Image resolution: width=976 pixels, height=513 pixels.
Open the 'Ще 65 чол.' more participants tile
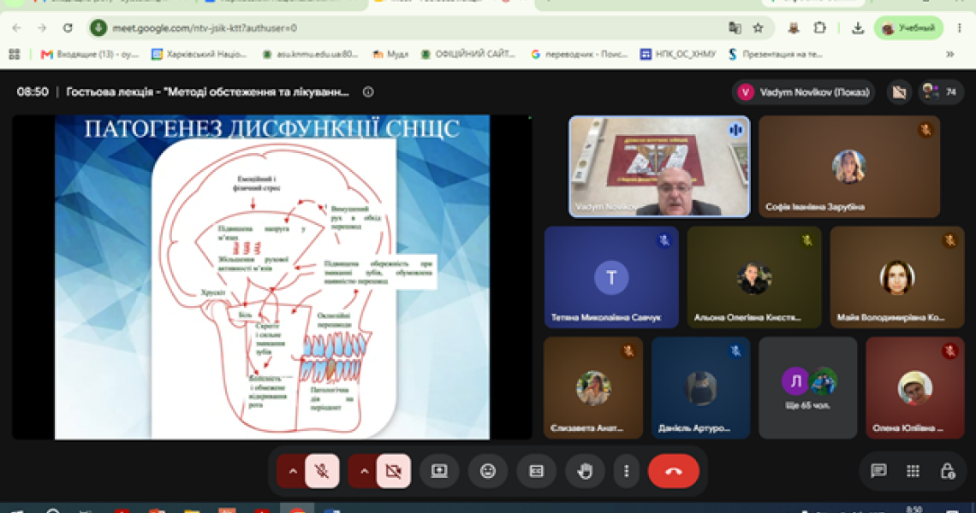tap(808, 388)
